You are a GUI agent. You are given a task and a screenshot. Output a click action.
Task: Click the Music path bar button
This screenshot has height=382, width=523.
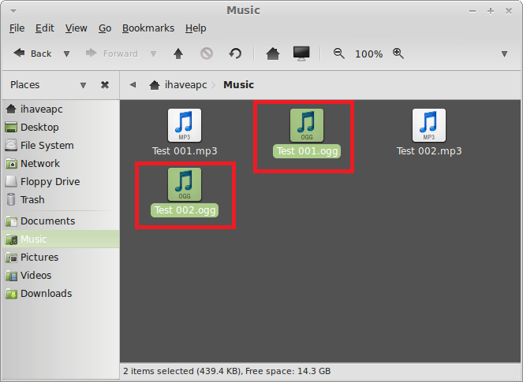pyautogui.click(x=238, y=85)
